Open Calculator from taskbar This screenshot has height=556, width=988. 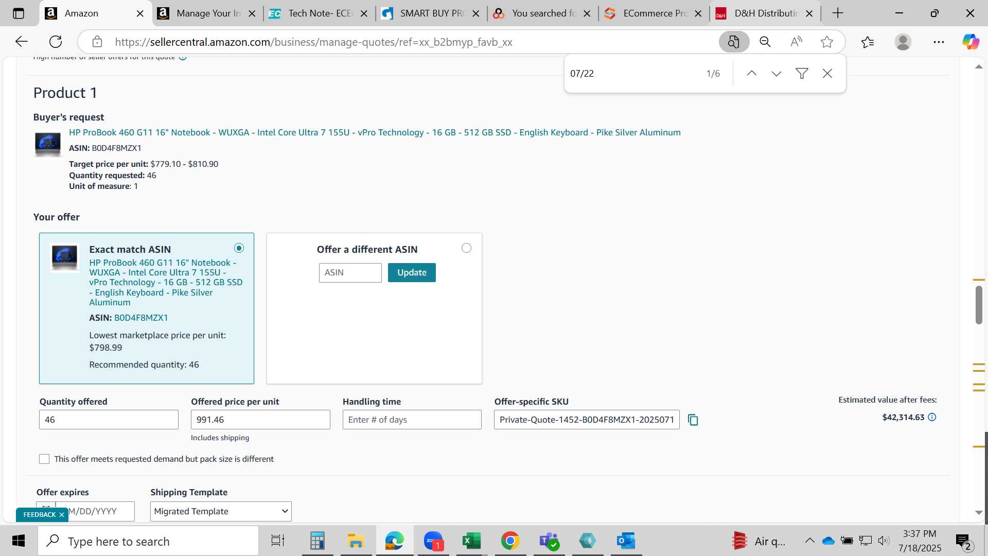click(x=317, y=541)
